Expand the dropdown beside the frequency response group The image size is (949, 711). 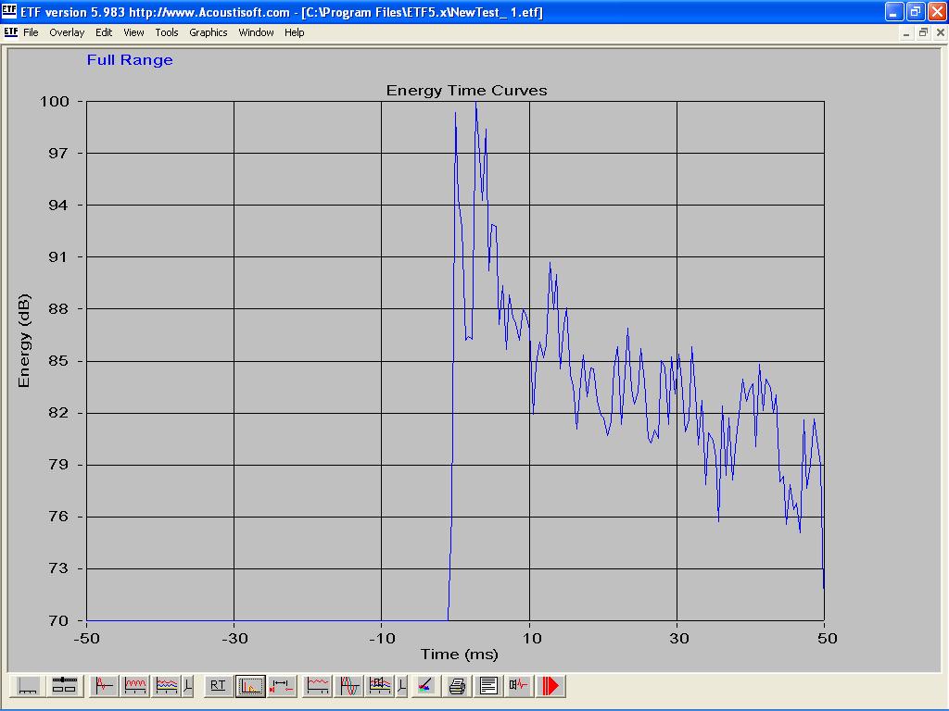coord(188,686)
